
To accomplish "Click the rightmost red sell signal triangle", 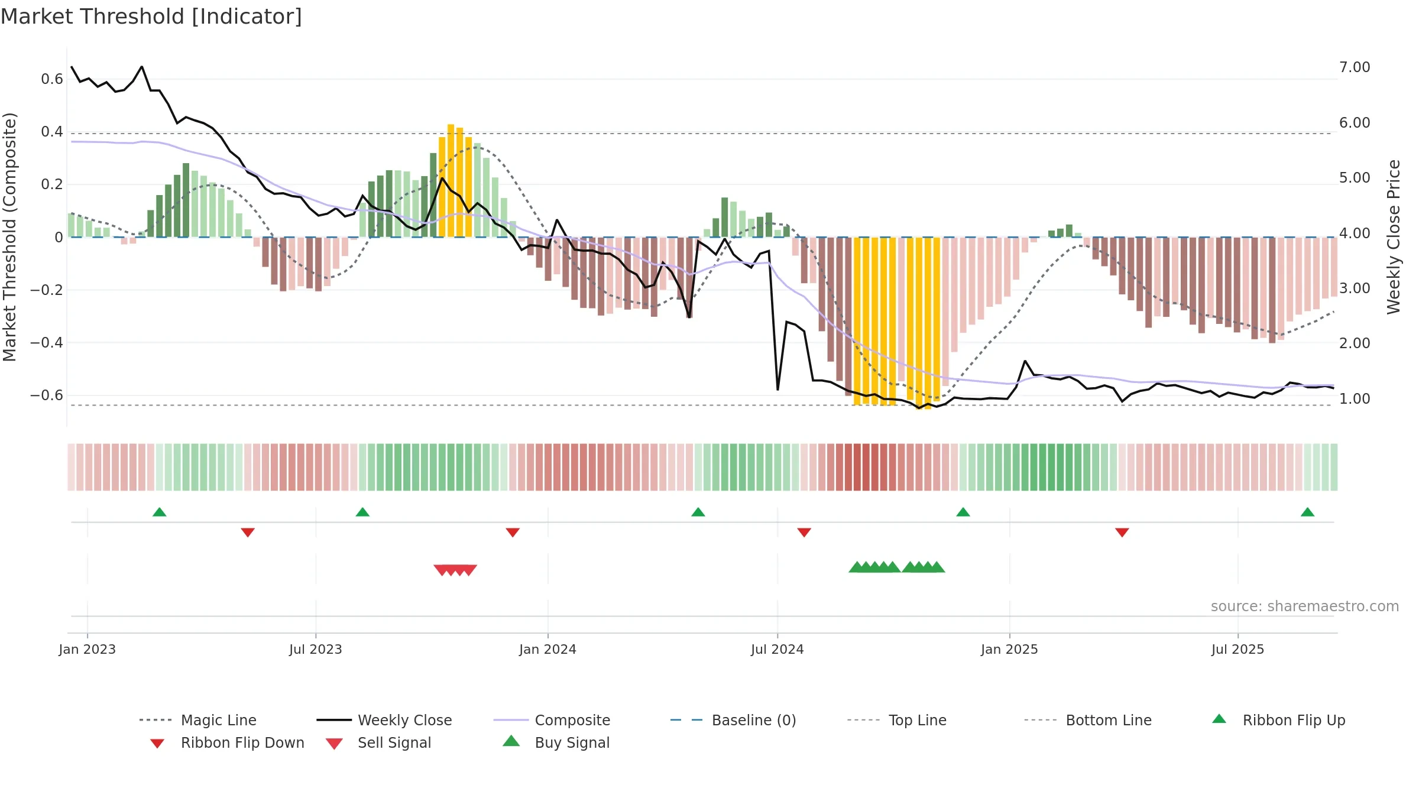I will (469, 570).
